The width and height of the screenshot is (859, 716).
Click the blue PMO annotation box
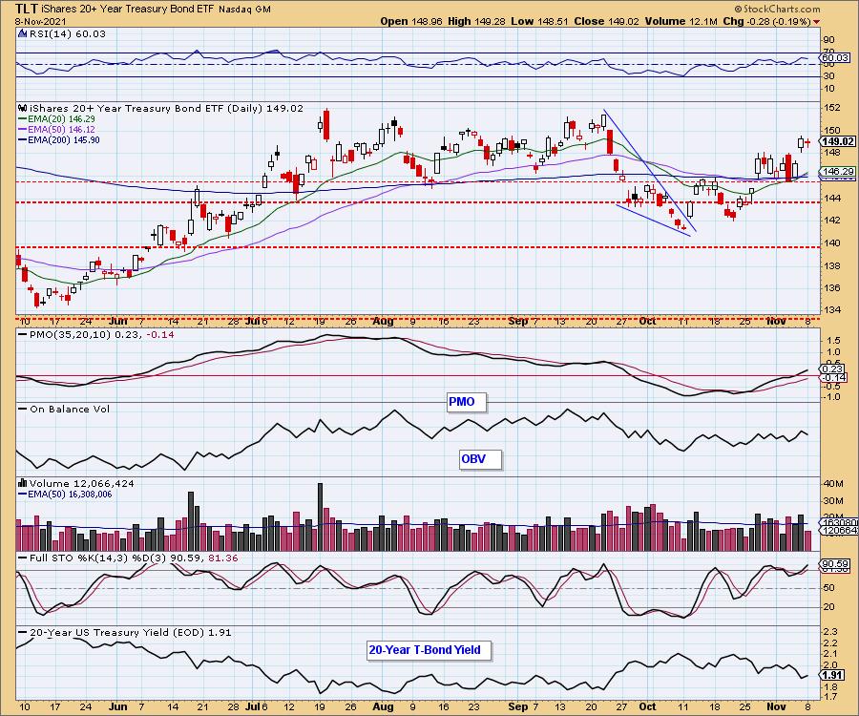pyautogui.click(x=466, y=402)
